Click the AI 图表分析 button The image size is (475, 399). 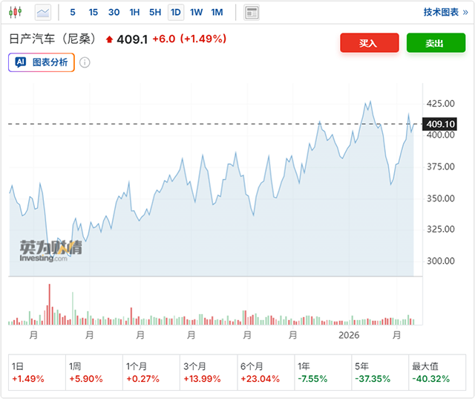coord(42,62)
